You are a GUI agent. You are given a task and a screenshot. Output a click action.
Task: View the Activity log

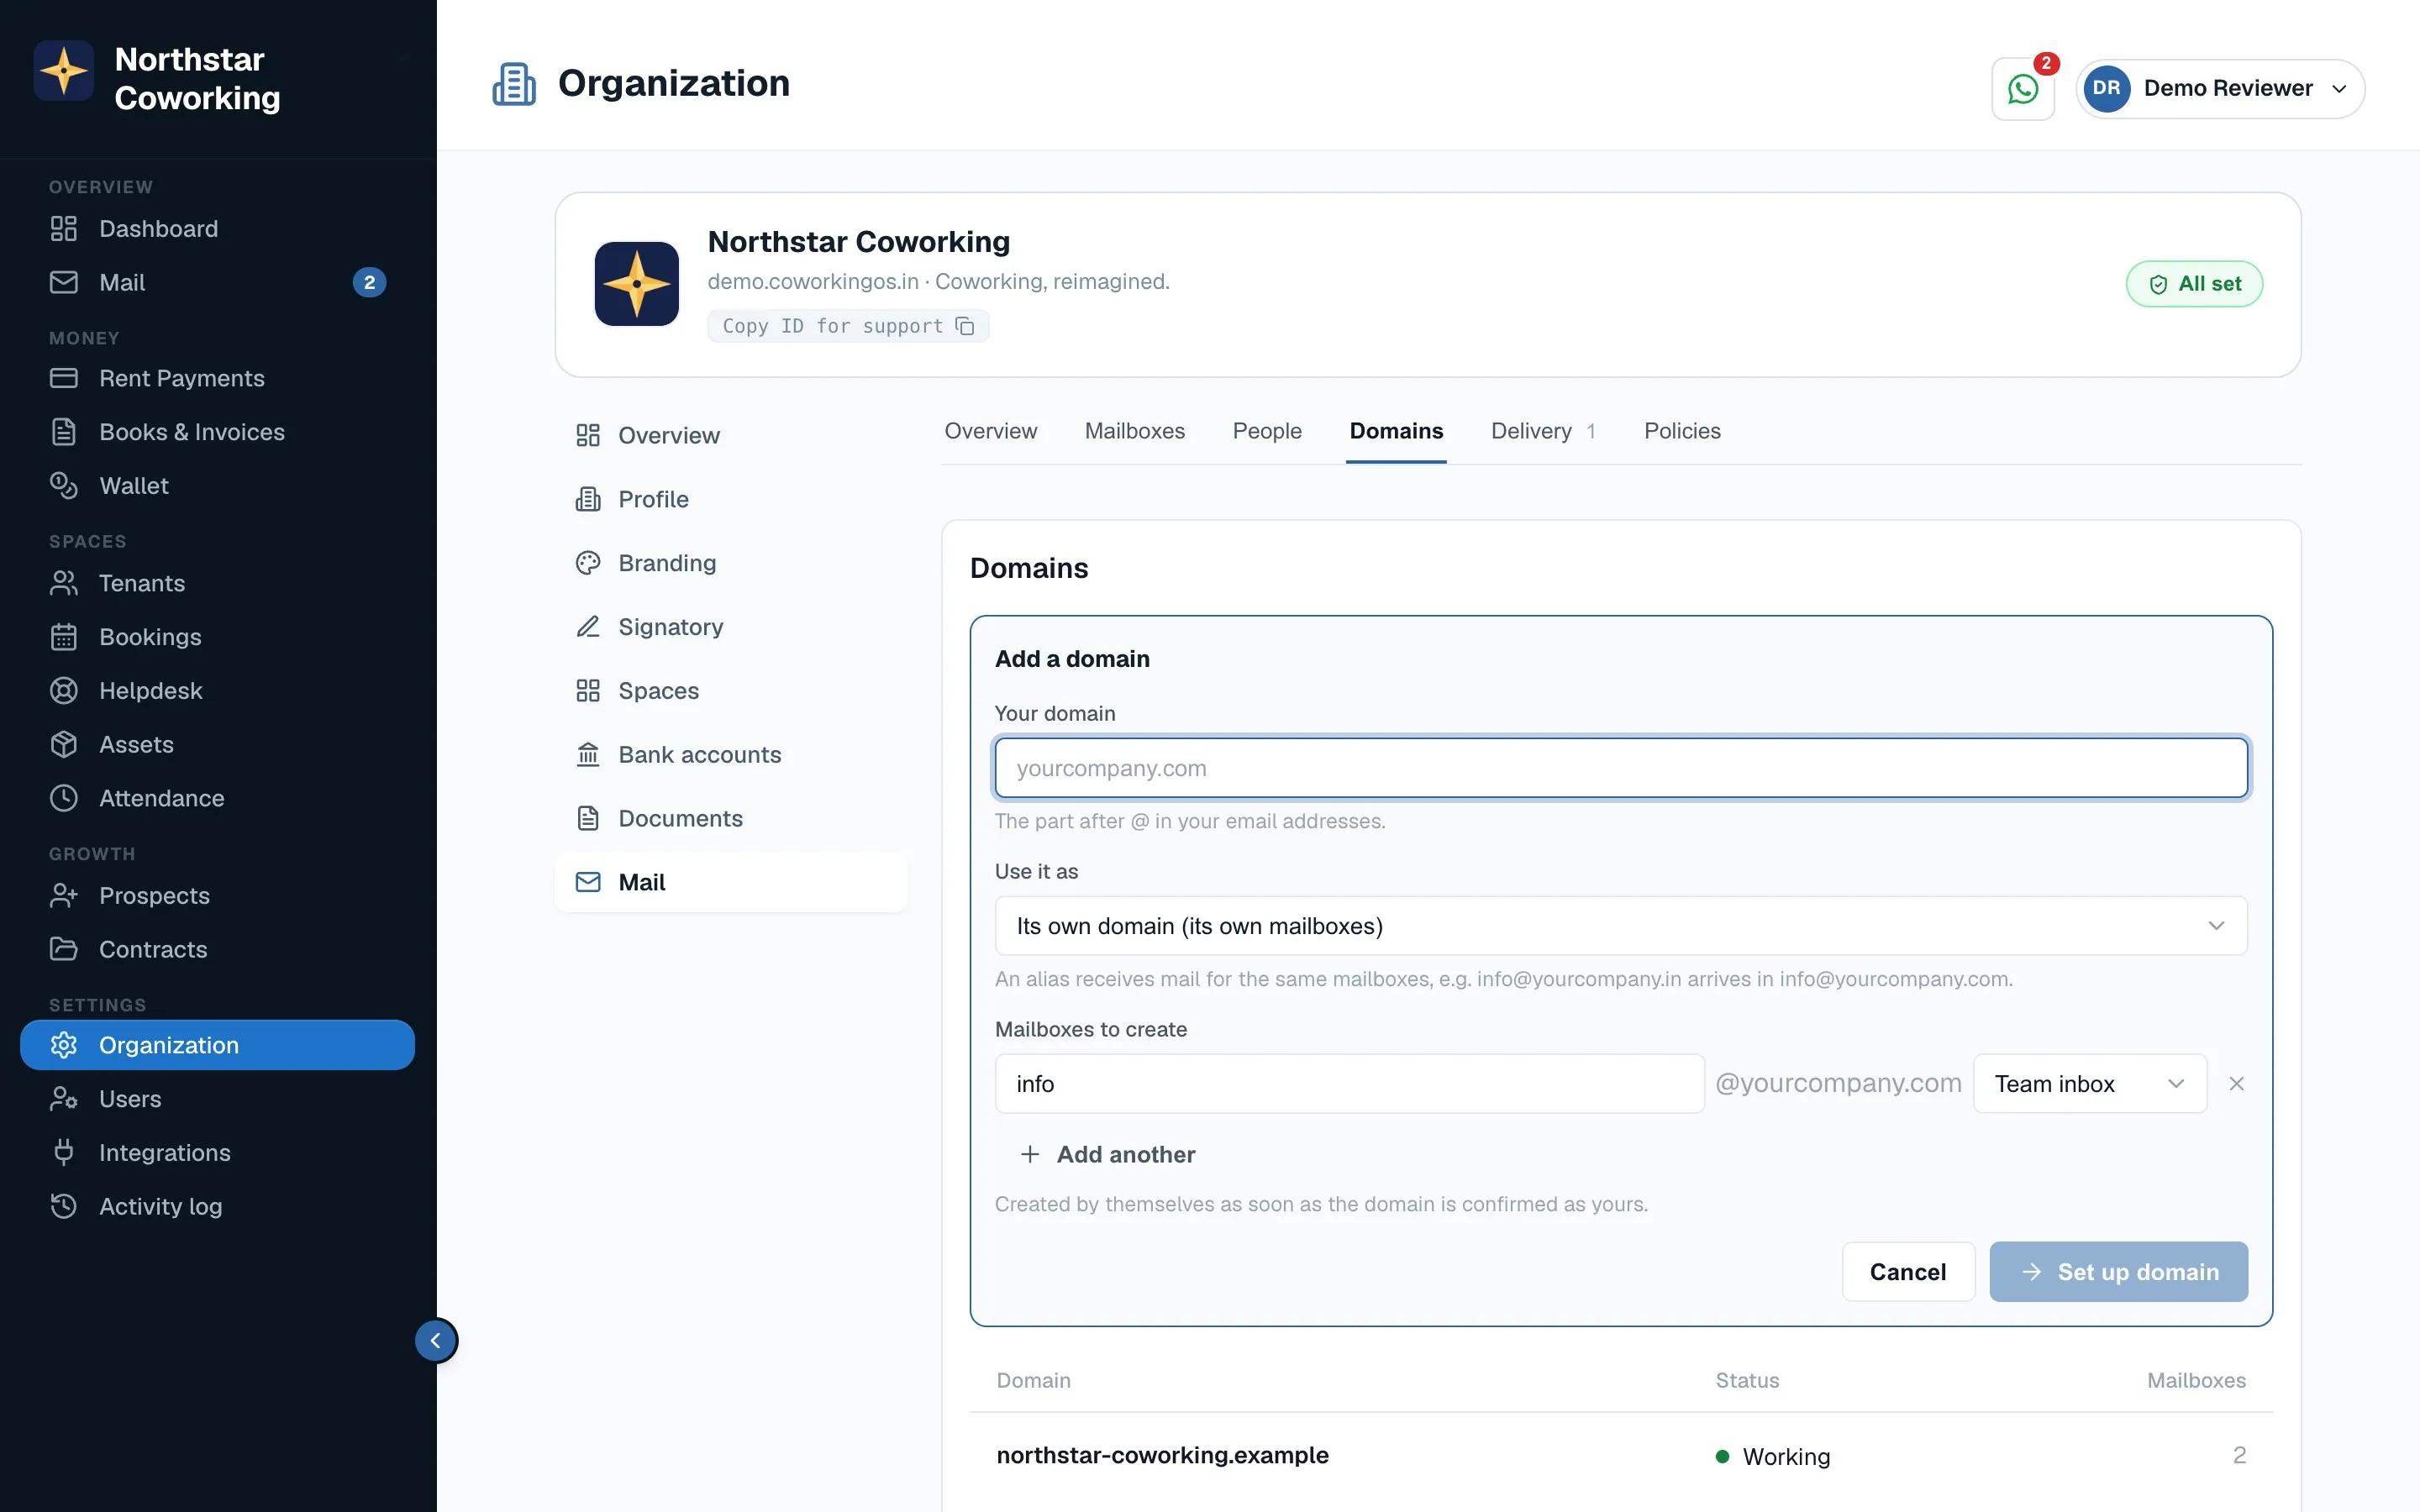coord(217,1207)
